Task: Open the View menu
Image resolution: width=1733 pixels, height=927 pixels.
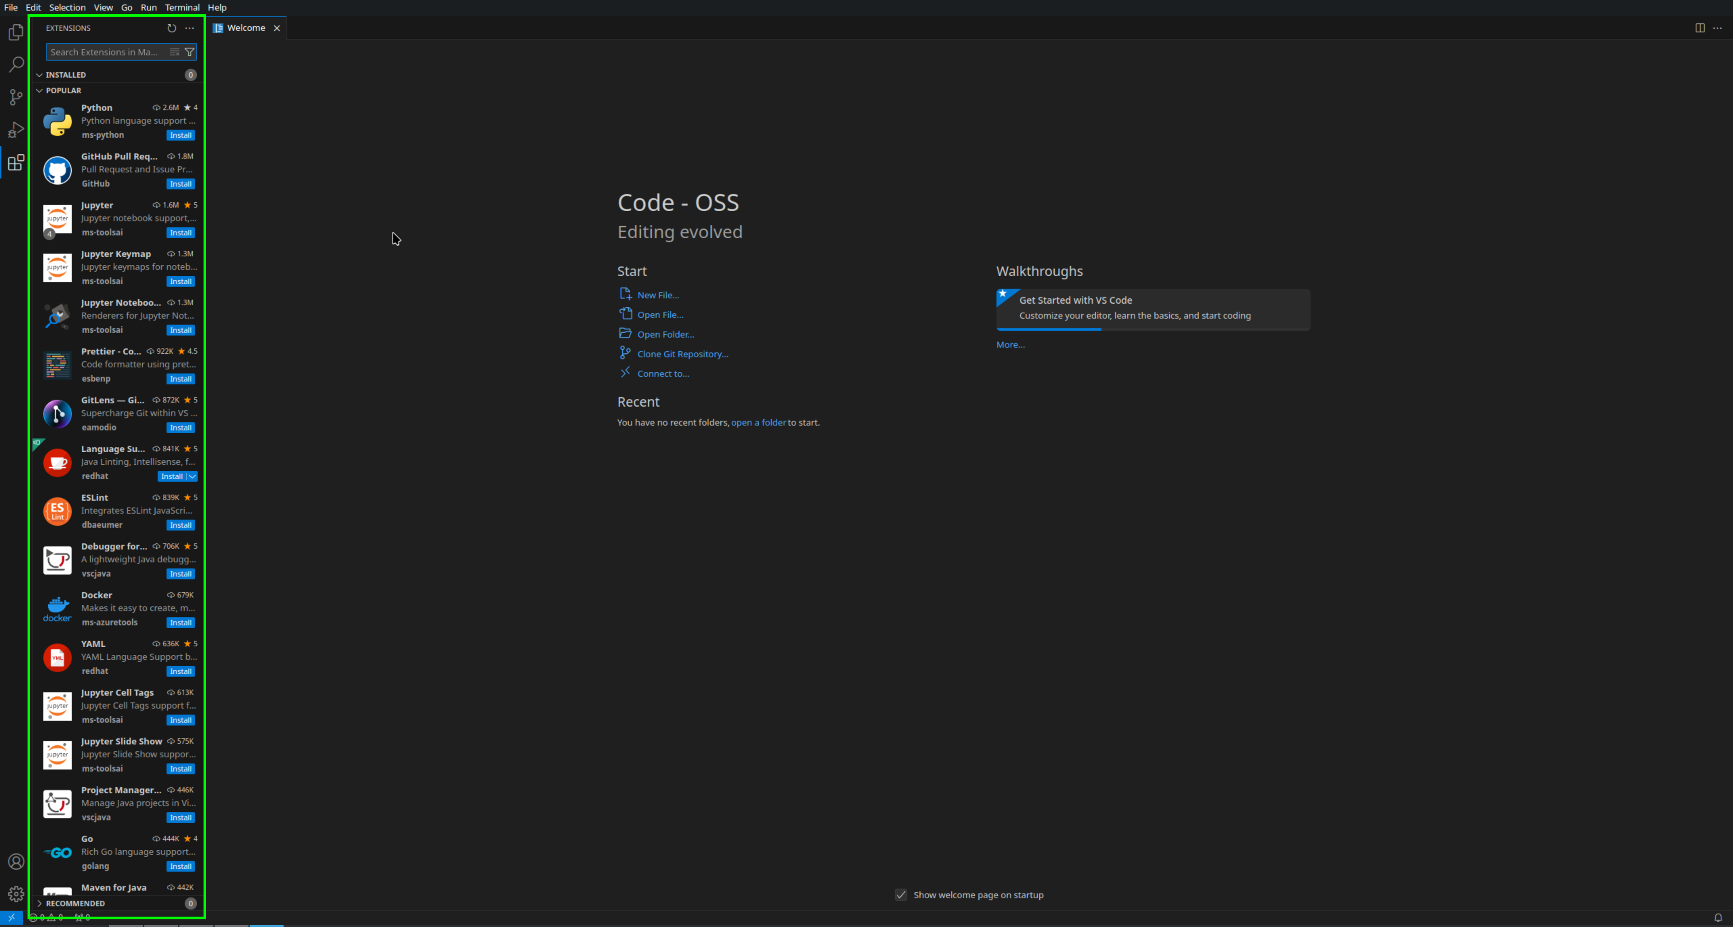Action: (x=103, y=7)
